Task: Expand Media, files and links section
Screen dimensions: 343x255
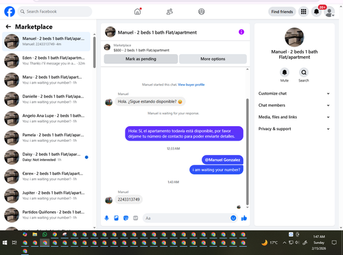Action: pyautogui.click(x=294, y=117)
